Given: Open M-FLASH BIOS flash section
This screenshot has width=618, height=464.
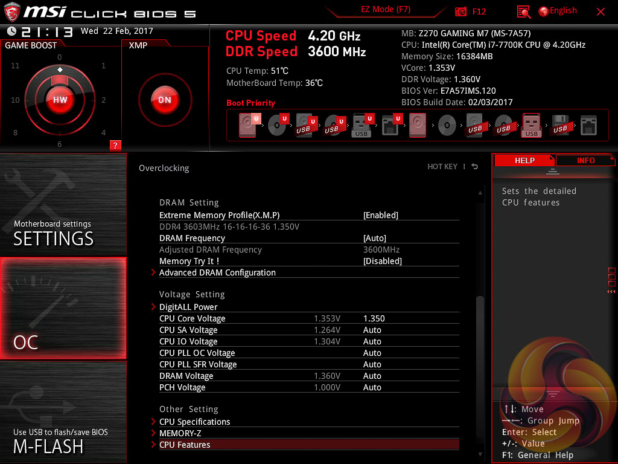Looking at the screenshot, I should pyautogui.click(x=63, y=412).
